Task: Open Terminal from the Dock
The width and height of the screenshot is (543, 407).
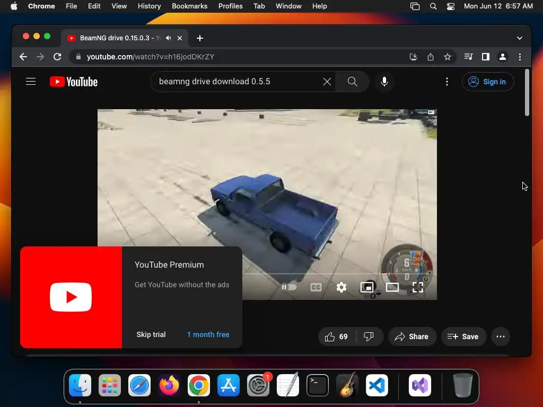Action: tap(318, 385)
